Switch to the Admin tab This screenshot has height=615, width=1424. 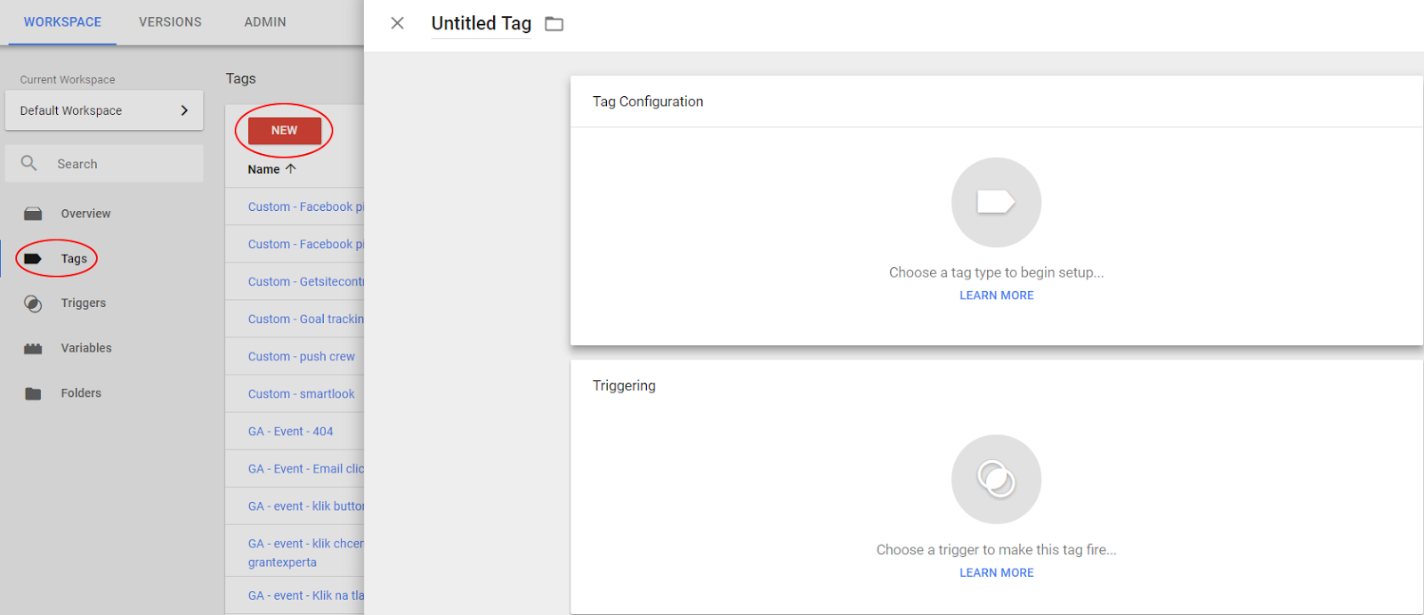[x=265, y=22]
